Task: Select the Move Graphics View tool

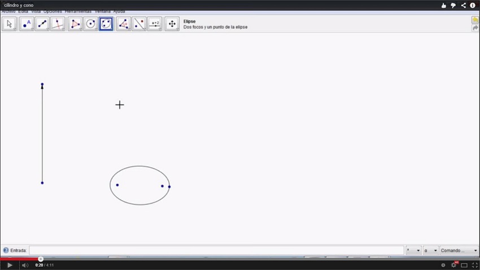Action: tap(172, 24)
